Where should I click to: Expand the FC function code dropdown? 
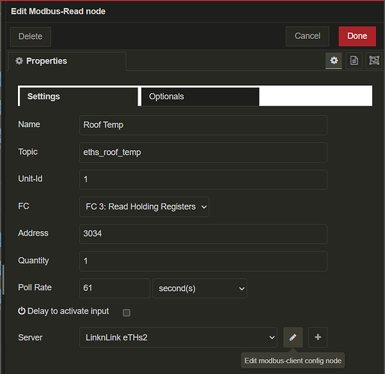tap(144, 206)
